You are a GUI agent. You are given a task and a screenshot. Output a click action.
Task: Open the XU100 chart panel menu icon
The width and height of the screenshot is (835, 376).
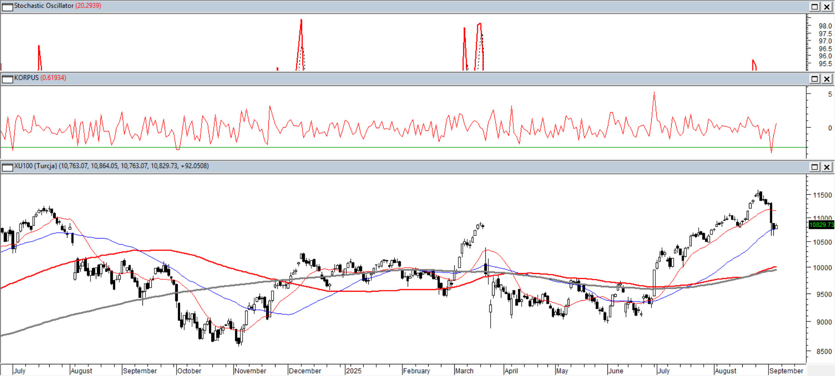[x=7, y=167]
